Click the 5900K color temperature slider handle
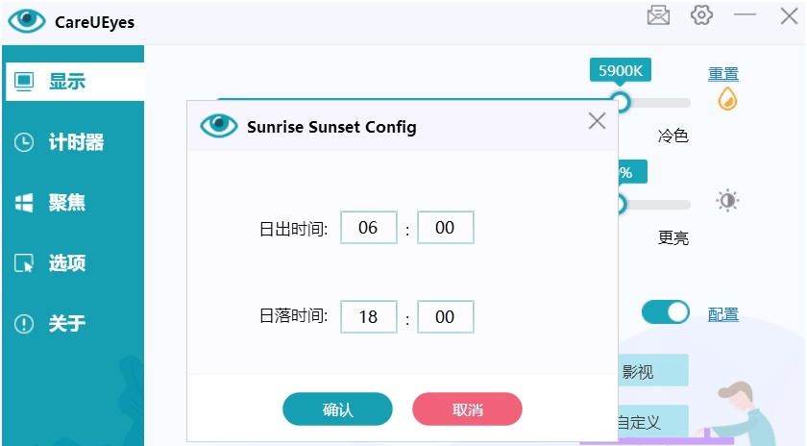The width and height of the screenshot is (807, 446). 621,102
